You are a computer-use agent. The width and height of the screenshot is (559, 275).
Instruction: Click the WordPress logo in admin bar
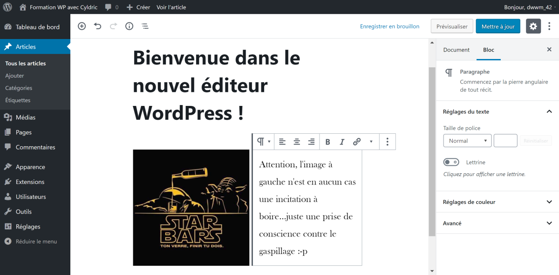7,7
